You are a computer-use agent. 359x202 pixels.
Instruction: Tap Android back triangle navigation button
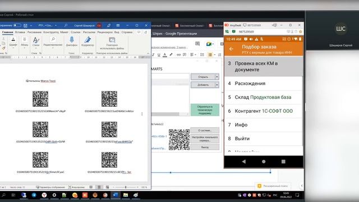tap(244, 162)
